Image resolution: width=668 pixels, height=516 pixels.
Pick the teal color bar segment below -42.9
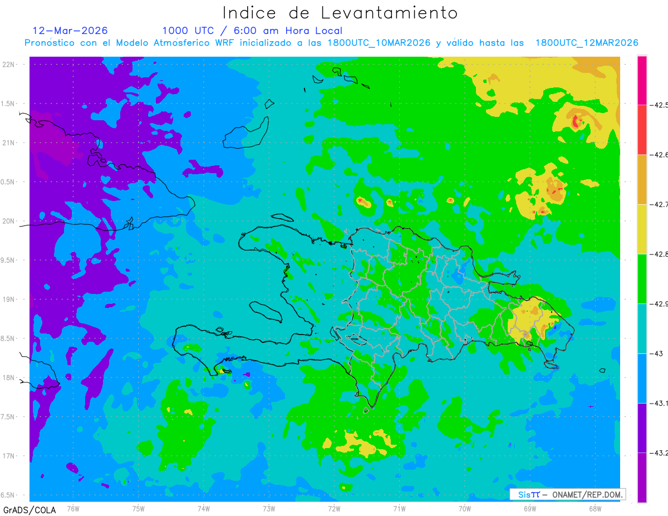642,328
